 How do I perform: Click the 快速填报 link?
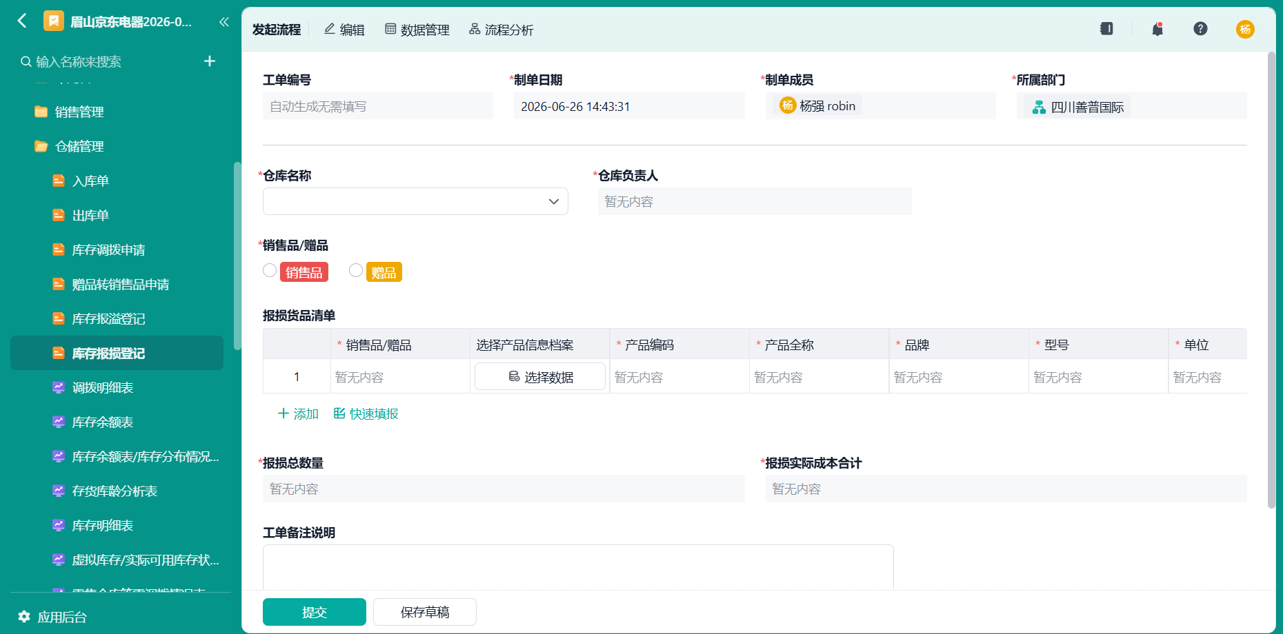(366, 413)
